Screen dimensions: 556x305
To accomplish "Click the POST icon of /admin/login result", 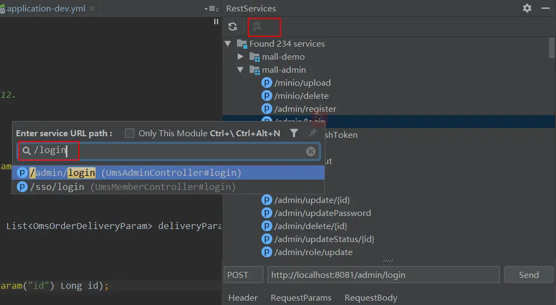I will point(22,173).
